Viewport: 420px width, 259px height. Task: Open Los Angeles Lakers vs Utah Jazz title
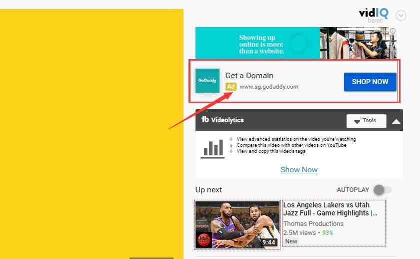(330, 209)
